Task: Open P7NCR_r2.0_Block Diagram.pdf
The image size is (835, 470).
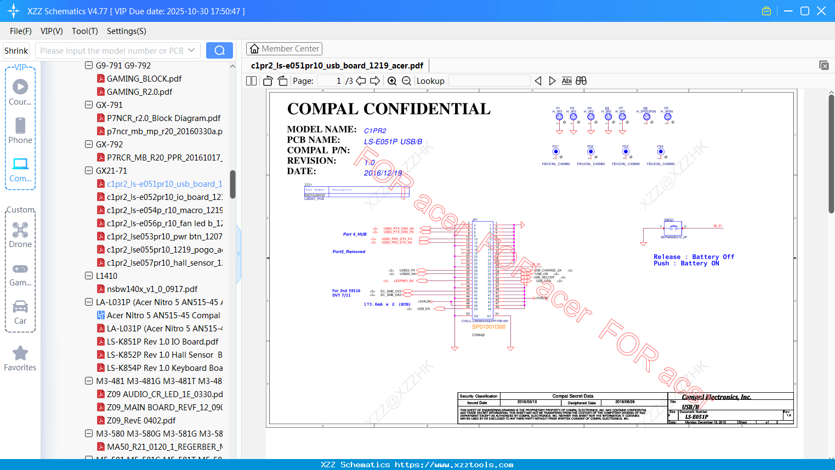Action: tap(163, 118)
